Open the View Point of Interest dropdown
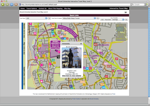 [79, 18]
